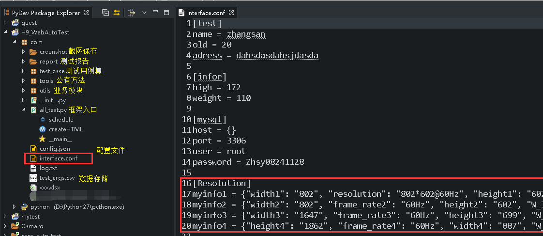Expand the report folder
The width and height of the screenshot is (543, 236).
click(24, 62)
